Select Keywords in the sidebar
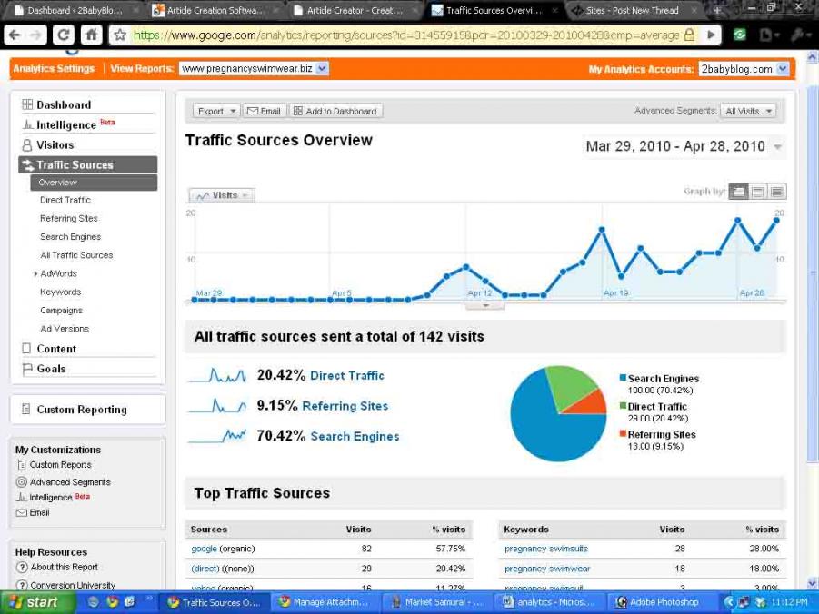Viewport: 819px width, 614px height. click(x=61, y=292)
